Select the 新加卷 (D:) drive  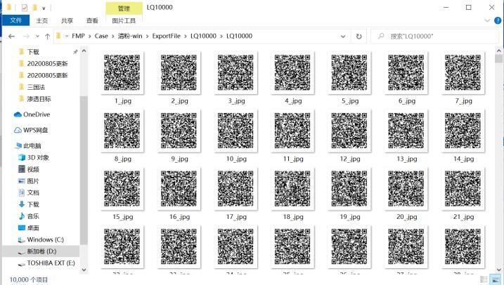pyautogui.click(x=41, y=251)
